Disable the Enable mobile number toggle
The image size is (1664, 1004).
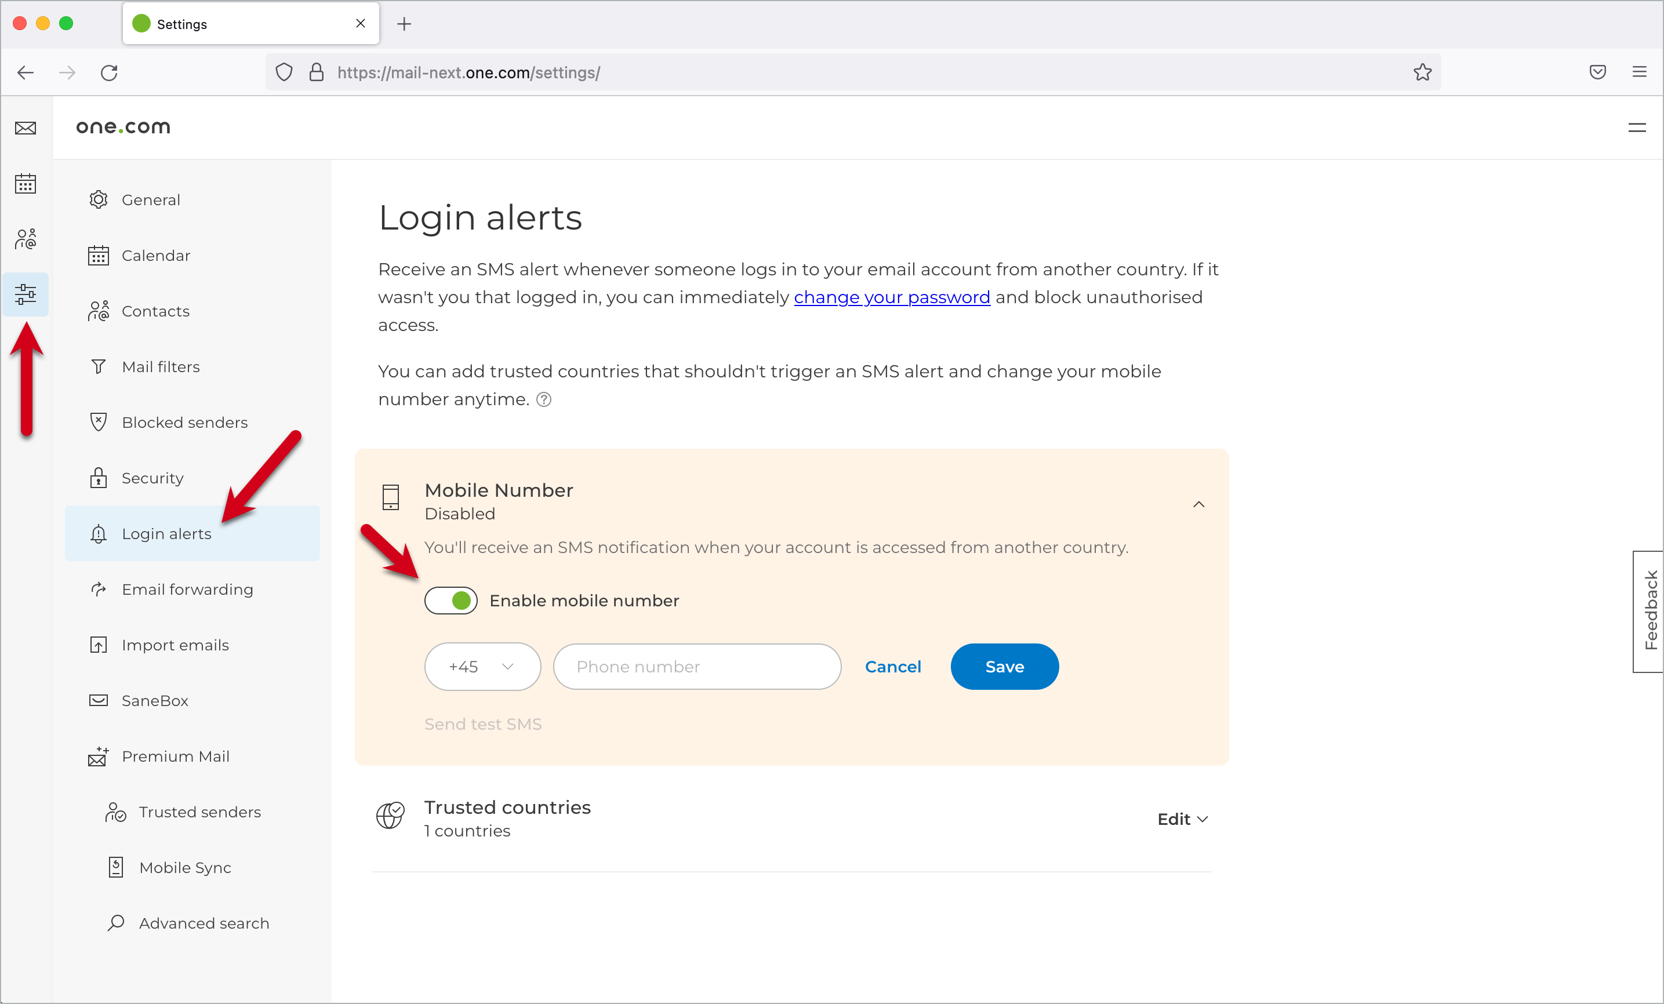(451, 600)
